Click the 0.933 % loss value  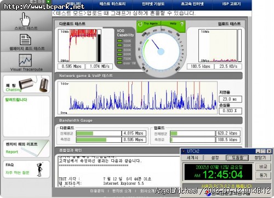pos(230,111)
